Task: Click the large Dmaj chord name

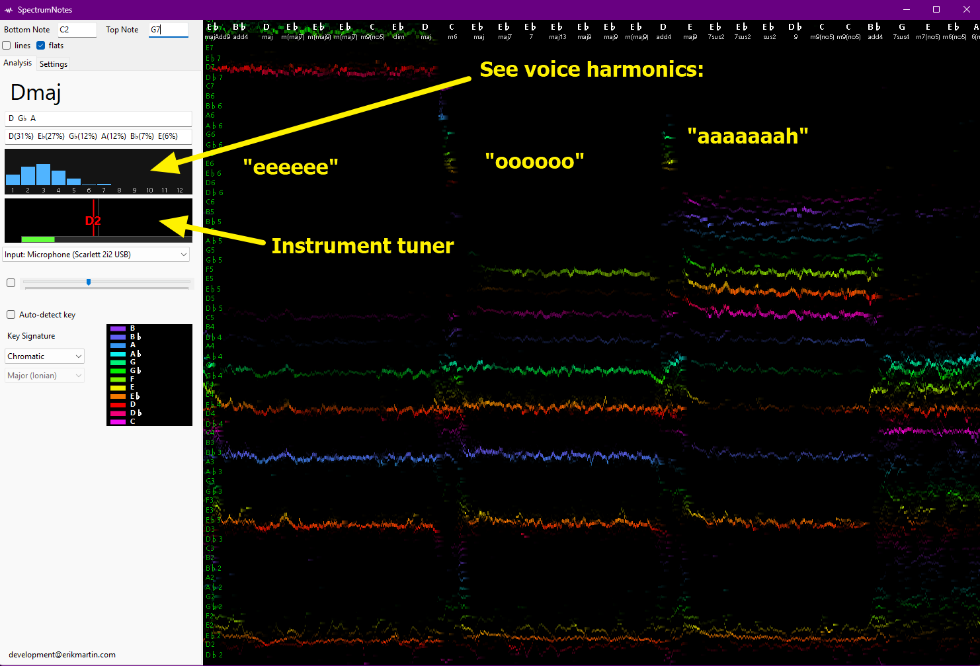Action: [36, 93]
